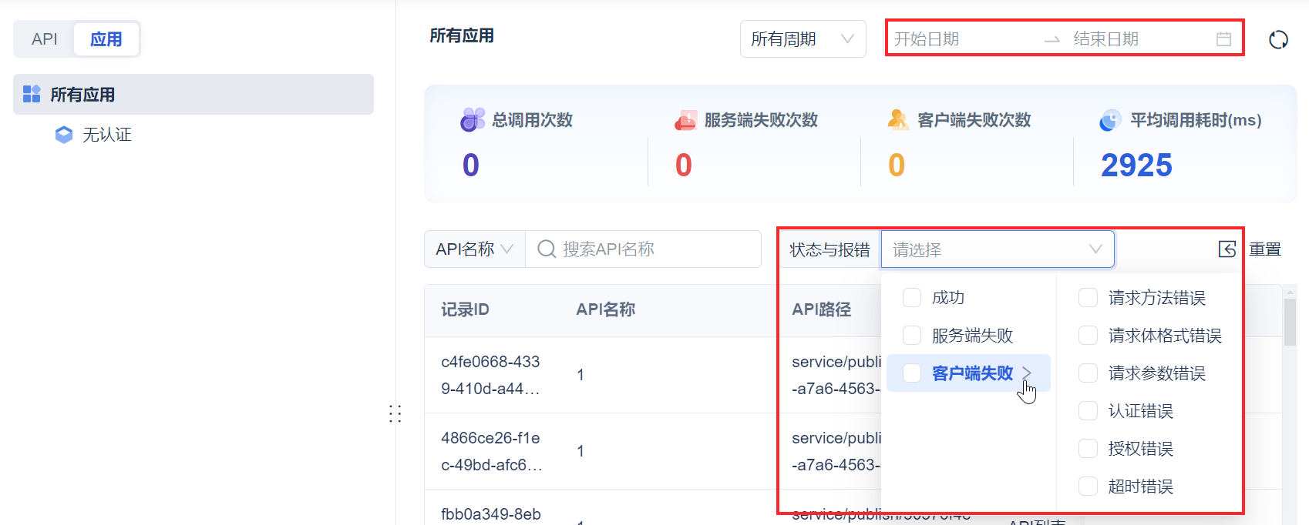Open the API名称 search type dropdown

(x=474, y=249)
